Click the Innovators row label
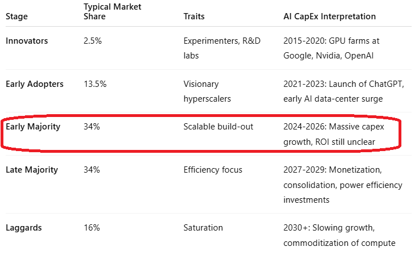 click(x=27, y=41)
